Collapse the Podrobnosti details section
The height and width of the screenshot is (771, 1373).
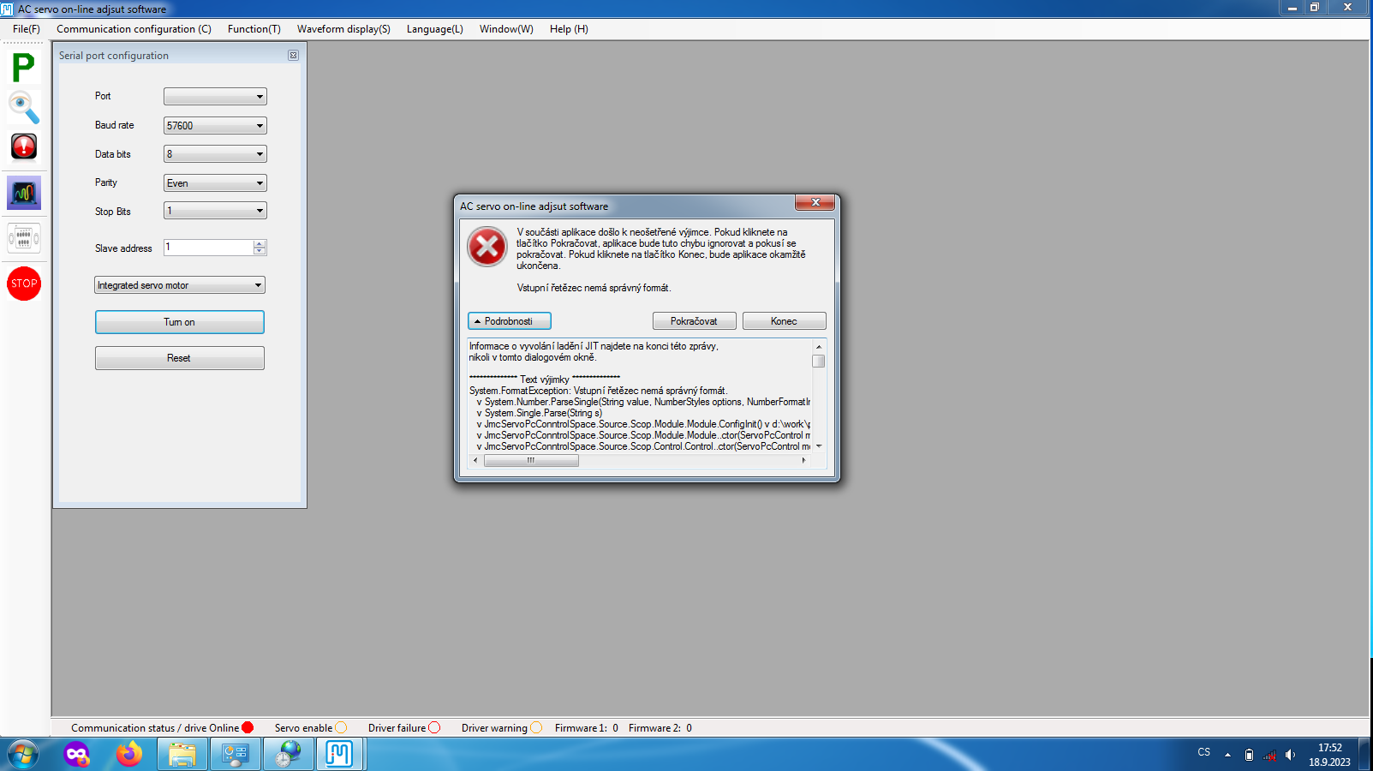click(509, 321)
